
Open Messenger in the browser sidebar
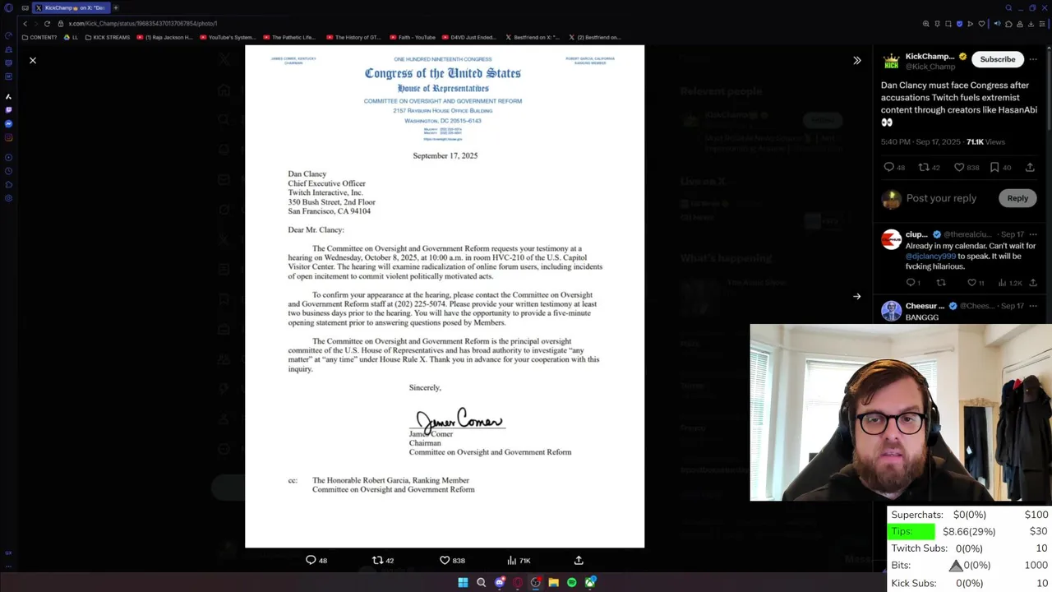8,123
